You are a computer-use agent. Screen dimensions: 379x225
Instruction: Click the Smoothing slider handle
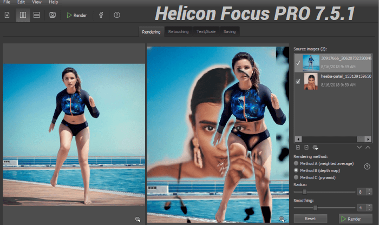[x=315, y=208]
